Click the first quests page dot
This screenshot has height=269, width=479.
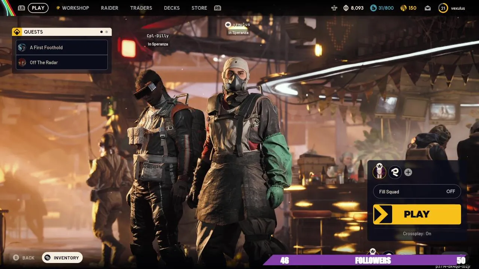click(101, 32)
